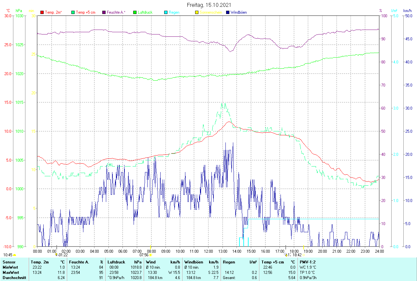This screenshot has width=417, height=281.
Task: Click the '0.9hPa/3h' pressure trend value
Action: [x=308, y=278]
